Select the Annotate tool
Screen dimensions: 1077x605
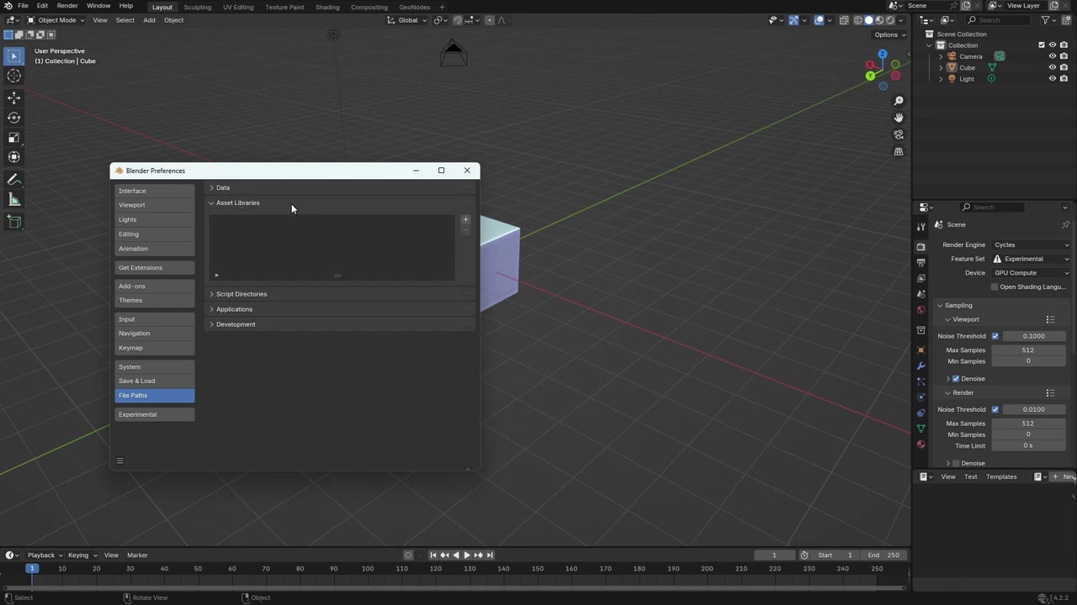14,180
